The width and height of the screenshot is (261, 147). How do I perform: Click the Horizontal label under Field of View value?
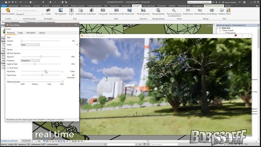(71, 78)
